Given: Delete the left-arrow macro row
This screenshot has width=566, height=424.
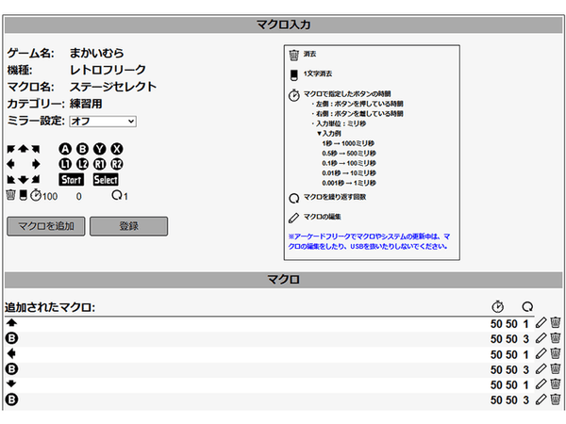Looking at the screenshot, I should (556, 353).
